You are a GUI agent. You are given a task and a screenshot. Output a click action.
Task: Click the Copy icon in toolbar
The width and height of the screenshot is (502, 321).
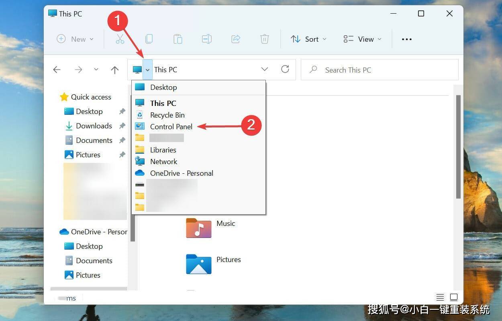[x=149, y=39]
